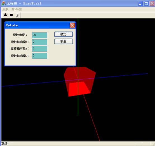Focus the 旋转角度 input field

[x=39, y=35]
